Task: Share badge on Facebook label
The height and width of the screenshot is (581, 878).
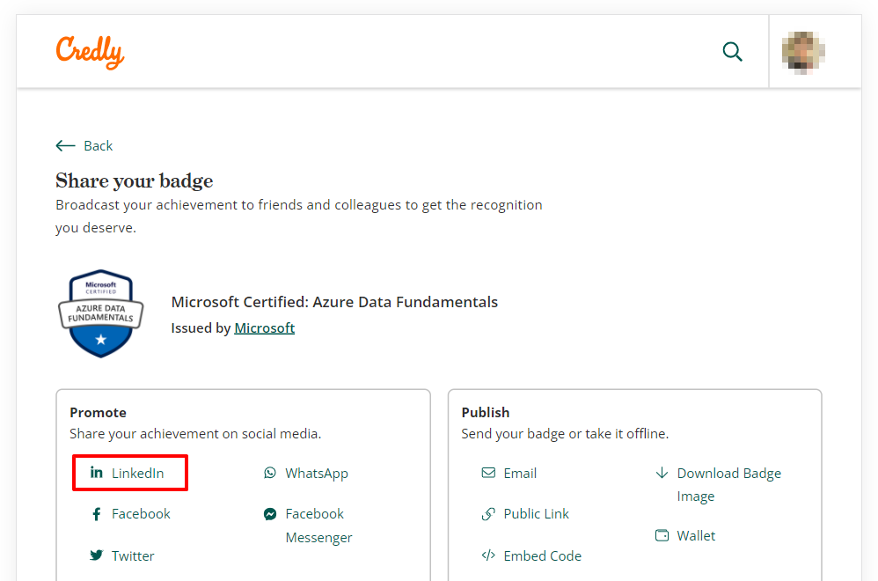Action: (x=141, y=514)
